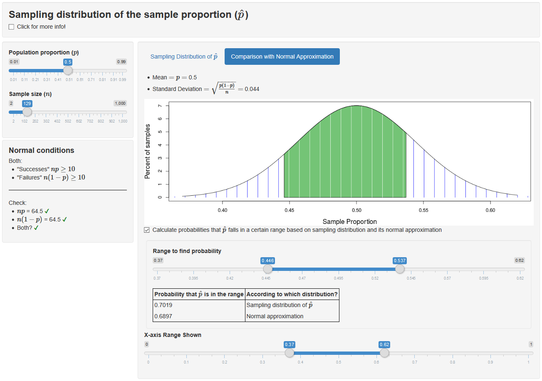Click the 0.8 tick on the X-axis Range slider
The image size is (542, 381).
pyautogui.click(x=452, y=353)
